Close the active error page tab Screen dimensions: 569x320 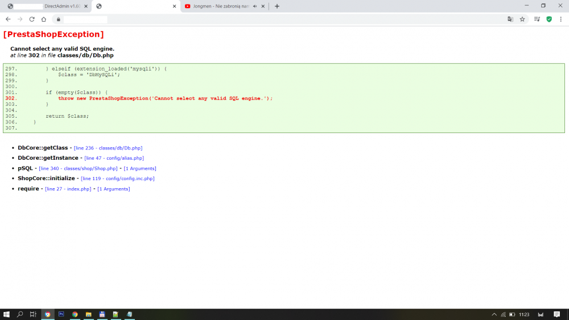174,6
